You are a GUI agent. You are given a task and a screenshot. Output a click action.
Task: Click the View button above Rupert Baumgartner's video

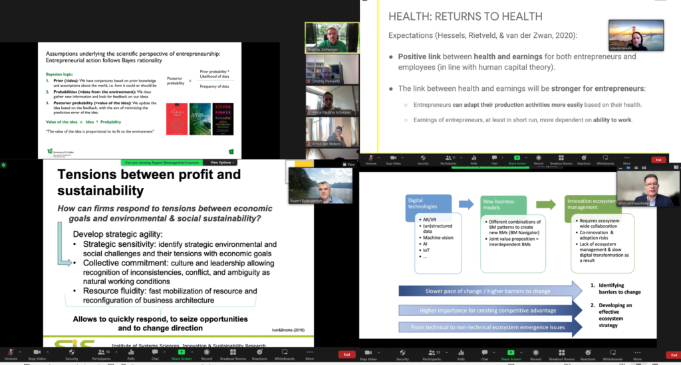tap(348, 165)
